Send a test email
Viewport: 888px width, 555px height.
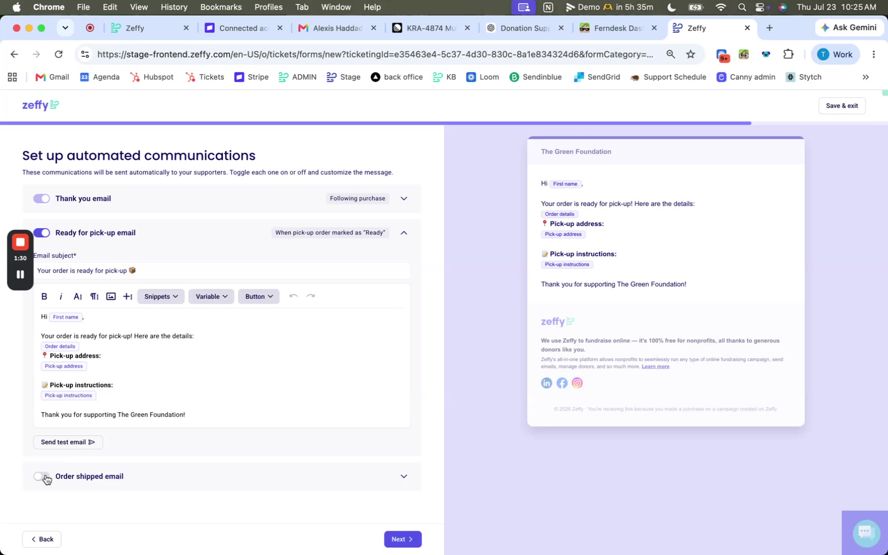click(x=68, y=442)
